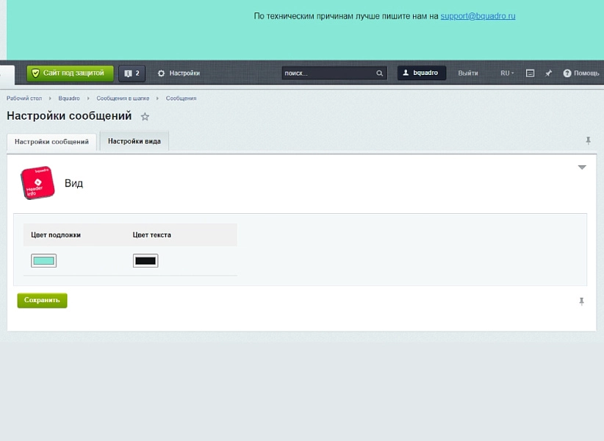This screenshot has height=441, width=604.
Task: Collapse the Вид section with the arrow
Action: (582, 167)
